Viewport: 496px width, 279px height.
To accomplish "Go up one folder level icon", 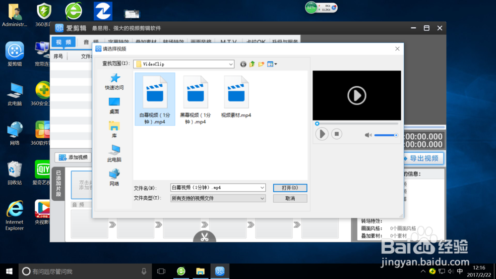I will coord(252,64).
